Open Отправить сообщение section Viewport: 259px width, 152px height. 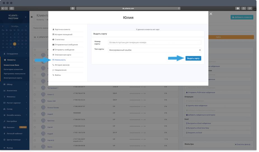pos(63,50)
